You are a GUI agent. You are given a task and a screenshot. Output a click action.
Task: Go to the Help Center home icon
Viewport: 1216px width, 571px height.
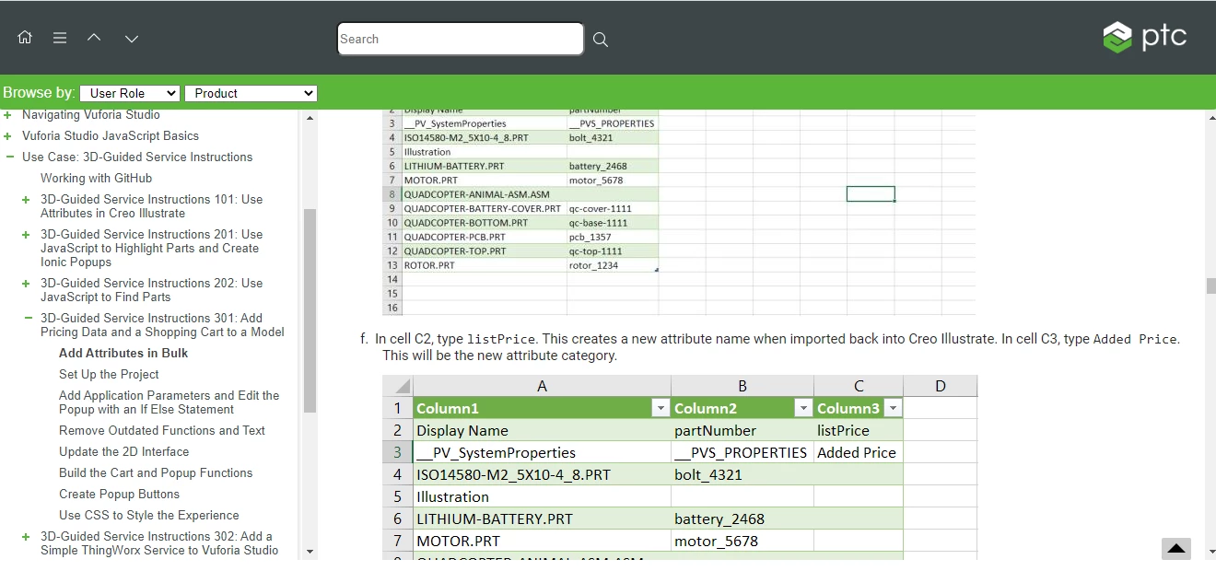coord(25,38)
